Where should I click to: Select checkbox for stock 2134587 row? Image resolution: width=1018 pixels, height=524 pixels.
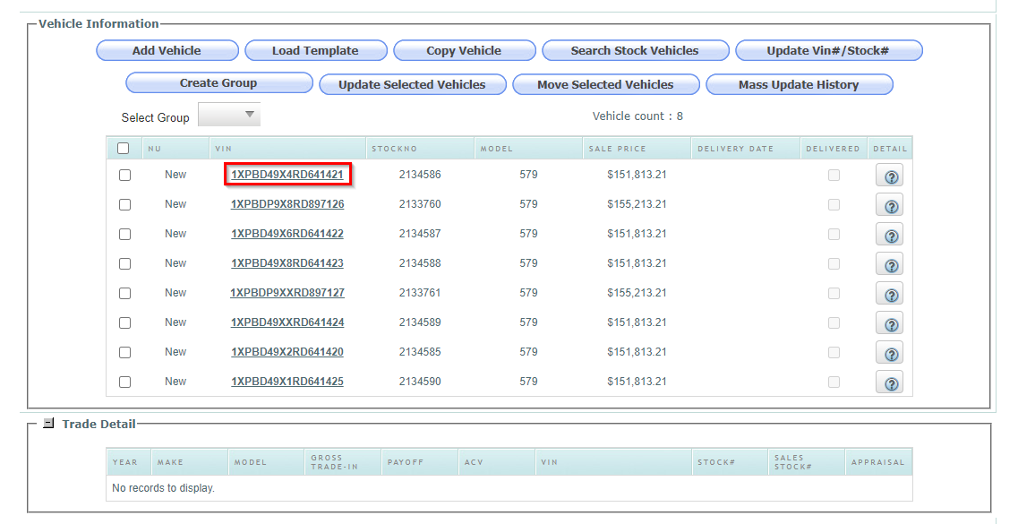pyautogui.click(x=124, y=235)
